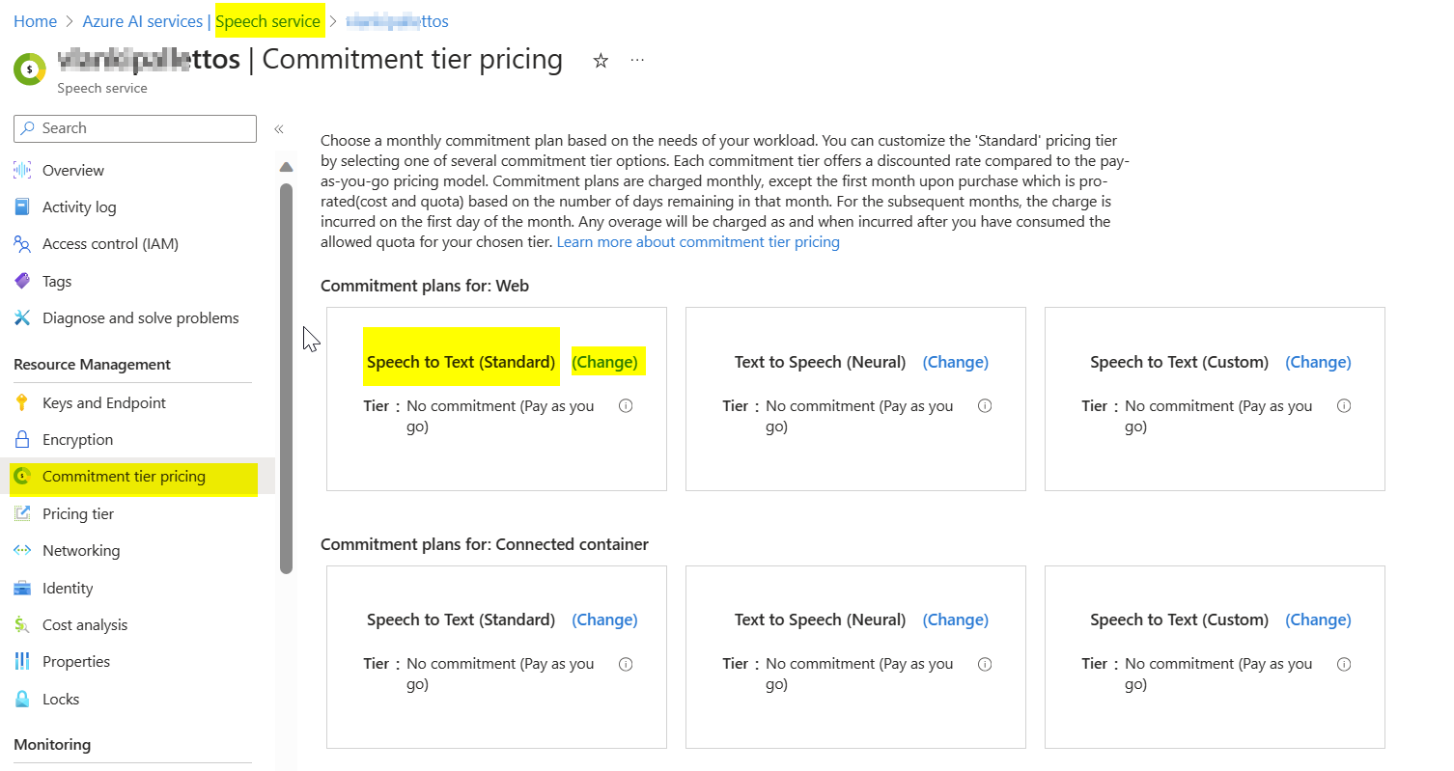Screen dimensions: 1454x771
Task: Show tier info for container Text to Speech (Neural)
Action: click(985, 664)
